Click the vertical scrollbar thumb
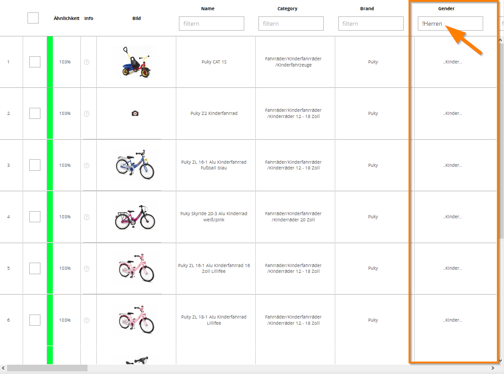Viewport: 504px width, 374px height. (501, 141)
